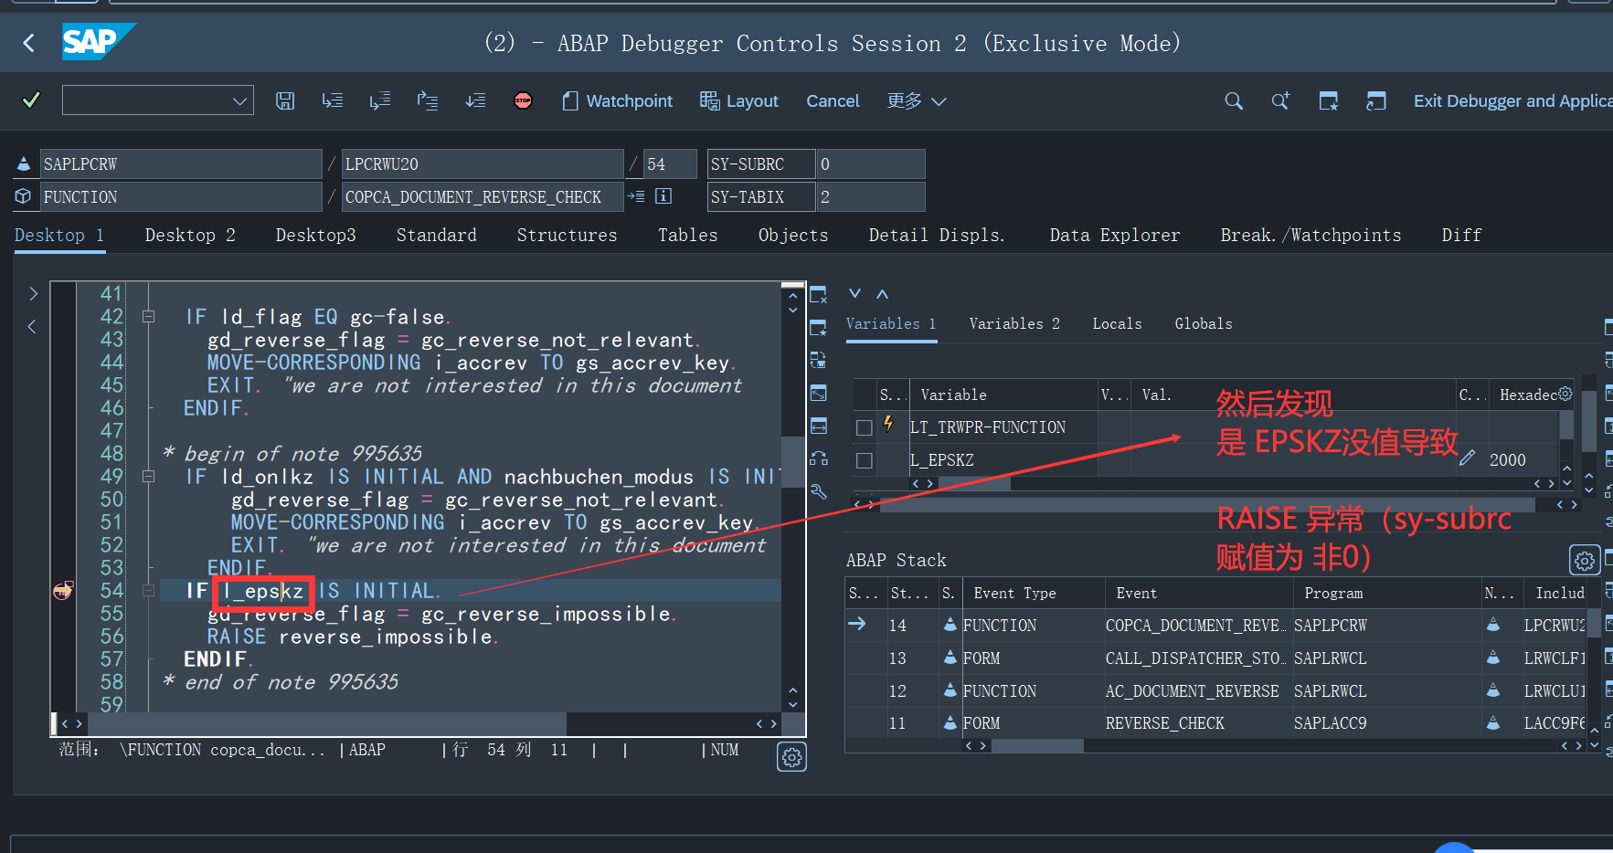Click the SAP logo
The image size is (1613, 853).
(x=98, y=42)
